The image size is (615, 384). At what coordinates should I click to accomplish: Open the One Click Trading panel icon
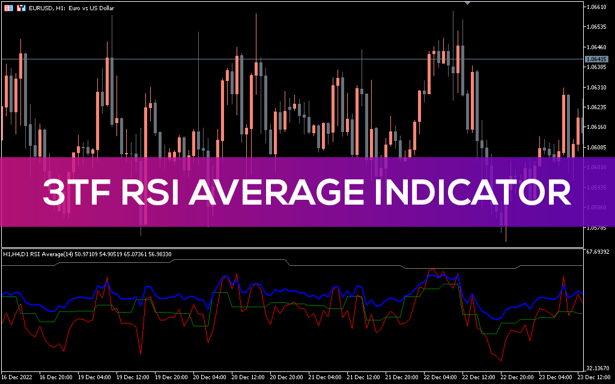pyautogui.click(x=9, y=8)
